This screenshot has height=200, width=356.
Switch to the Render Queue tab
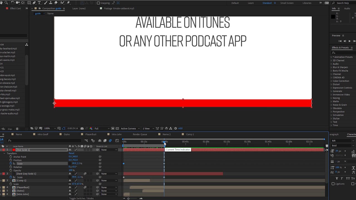coord(140,134)
